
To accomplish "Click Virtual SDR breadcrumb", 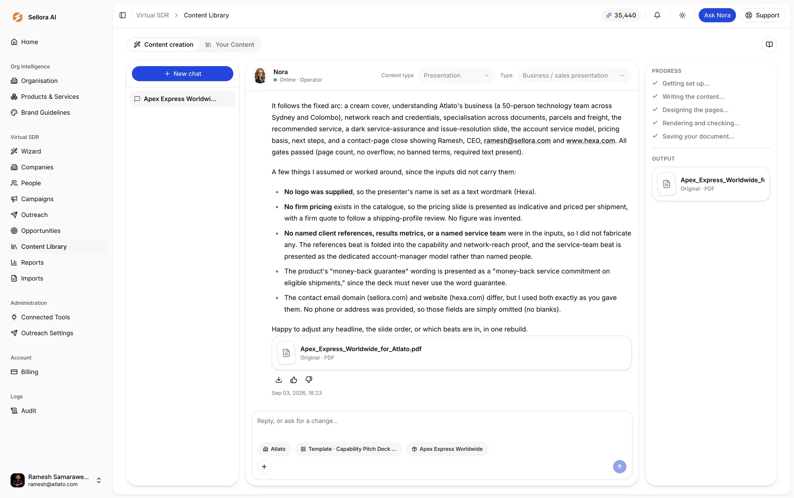I will point(152,15).
